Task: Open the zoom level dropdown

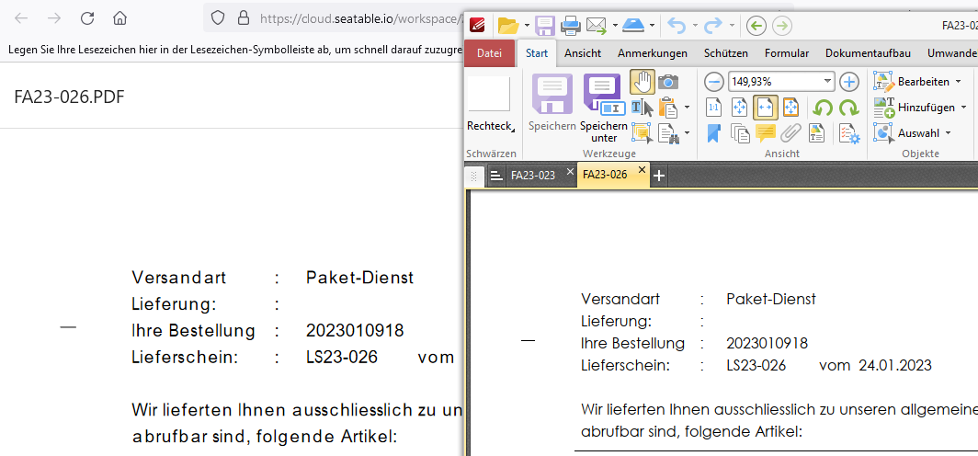Action: [828, 82]
